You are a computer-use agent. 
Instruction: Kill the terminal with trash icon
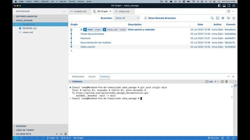(227, 82)
